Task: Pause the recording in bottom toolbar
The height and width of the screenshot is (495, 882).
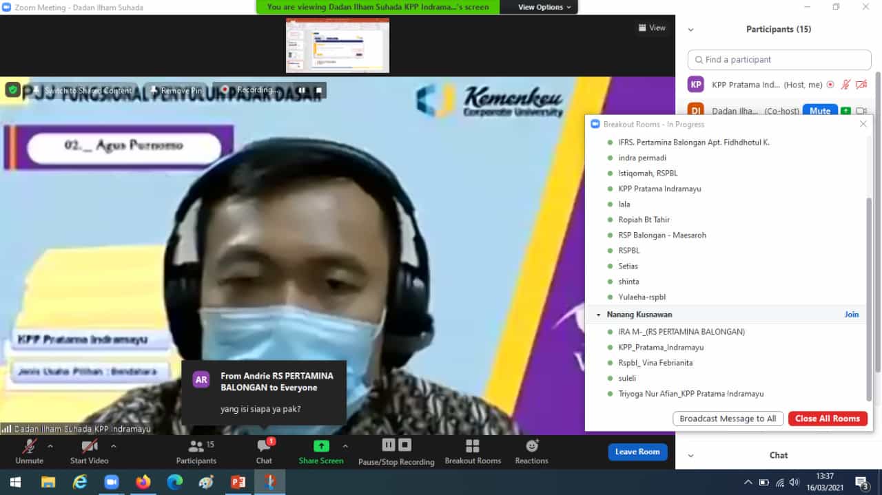Action: pos(388,445)
